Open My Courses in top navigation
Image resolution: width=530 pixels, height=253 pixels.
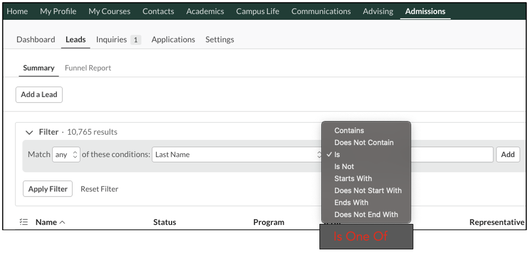click(109, 11)
